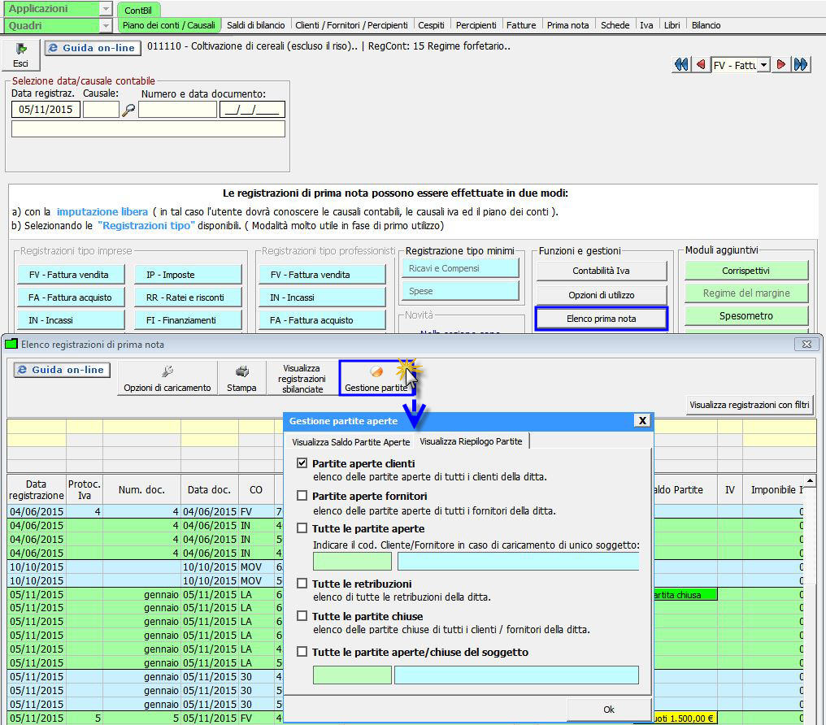Click the Causale input field
The image size is (826, 725).
click(101, 110)
